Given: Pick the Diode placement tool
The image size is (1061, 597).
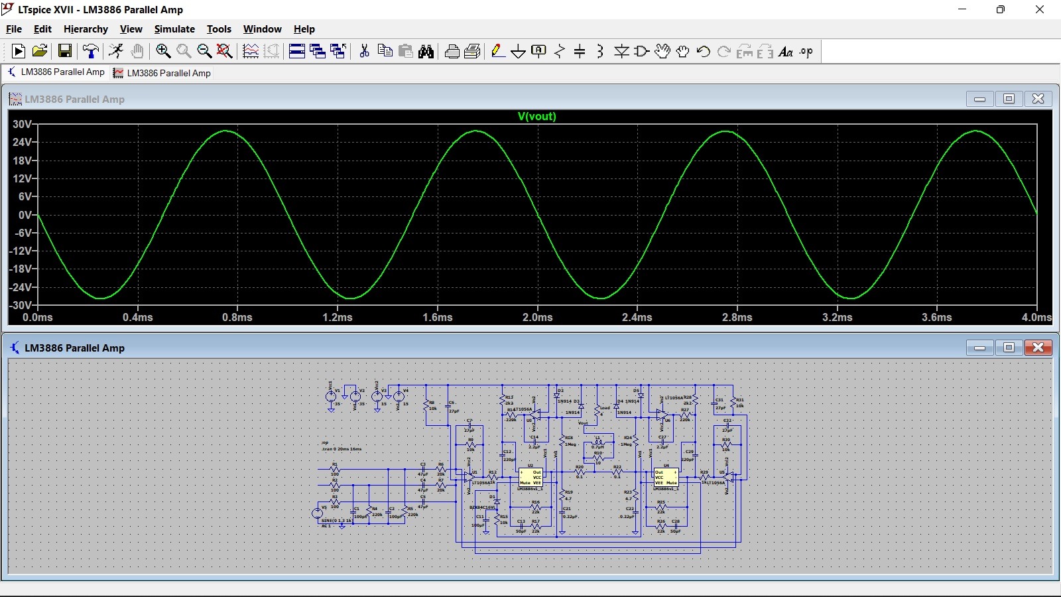Looking at the screenshot, I should pos(621,51).
